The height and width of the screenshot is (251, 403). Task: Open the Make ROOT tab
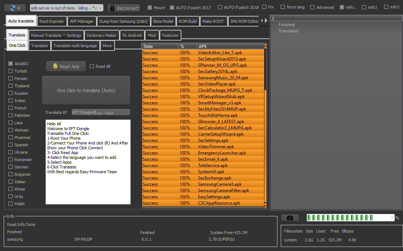[x=213, y=21]
